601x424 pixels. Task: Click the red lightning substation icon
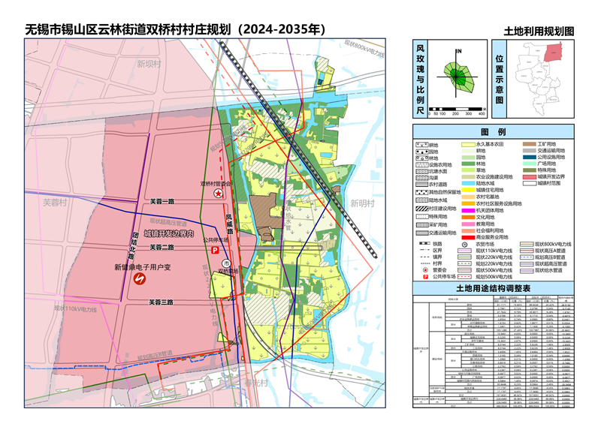139,278
